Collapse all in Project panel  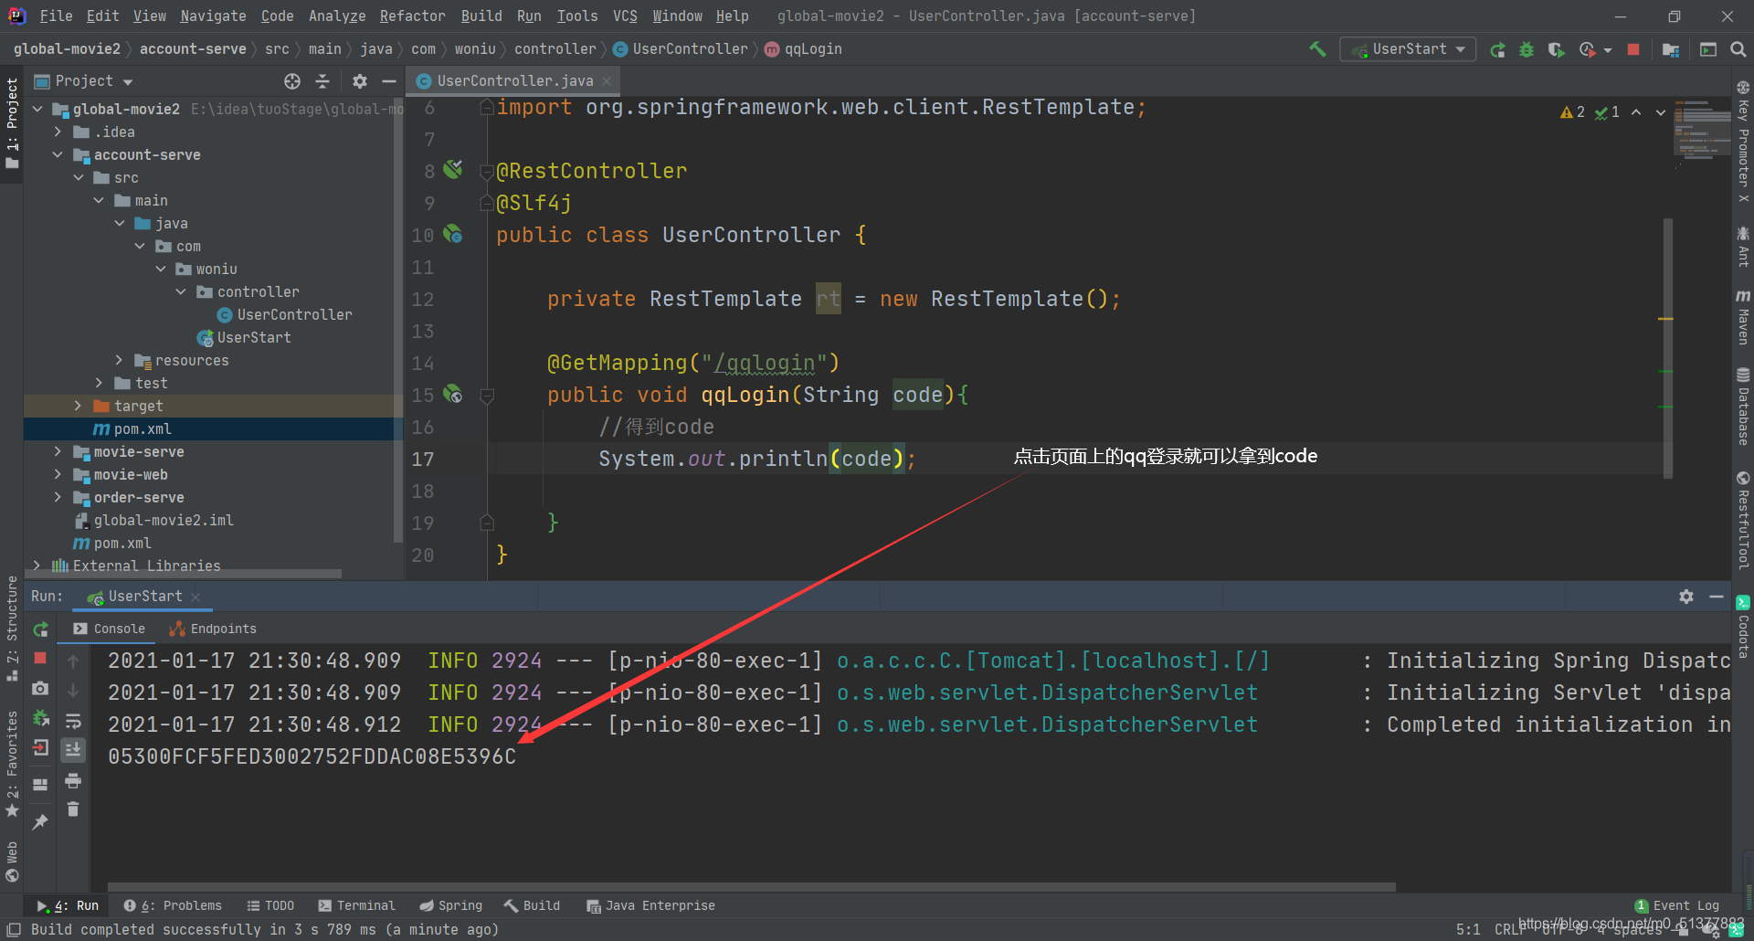tap(322, 81)
